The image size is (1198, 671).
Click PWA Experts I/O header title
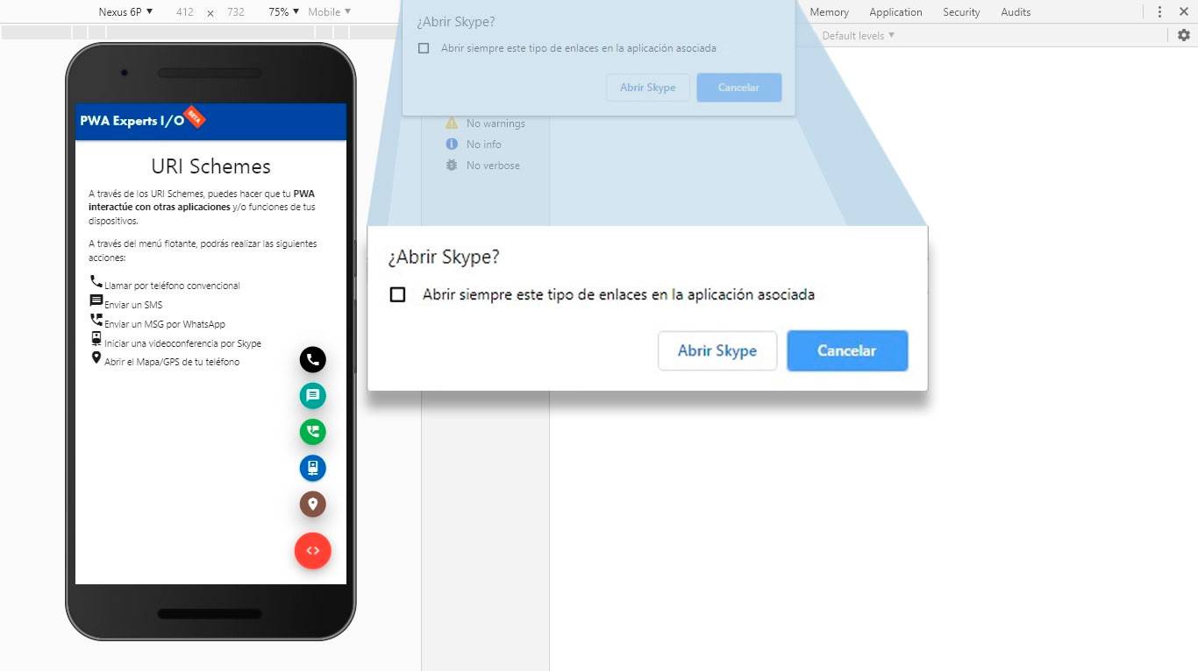coord(132,121)
